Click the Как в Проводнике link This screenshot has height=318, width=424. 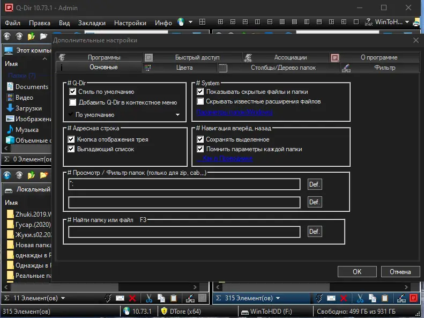pos(225,158)
